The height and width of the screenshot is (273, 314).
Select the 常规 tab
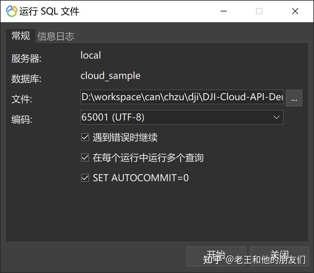(x=20, y=36)
